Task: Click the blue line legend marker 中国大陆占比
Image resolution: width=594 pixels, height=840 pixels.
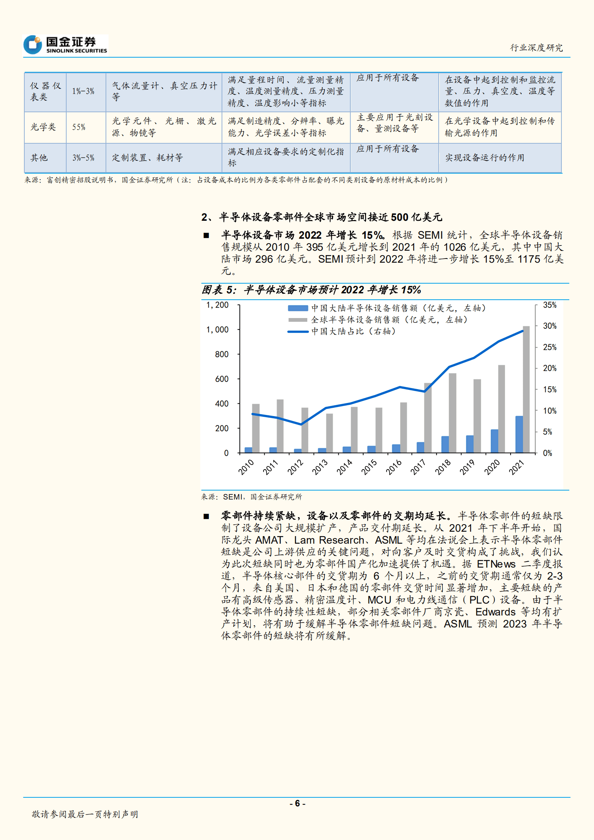Action: tap(298, 332)
